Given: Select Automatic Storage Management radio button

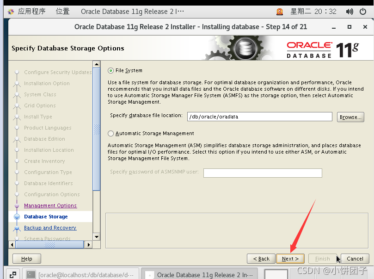Looking at the screenshot, I should (x=110, y=133).
